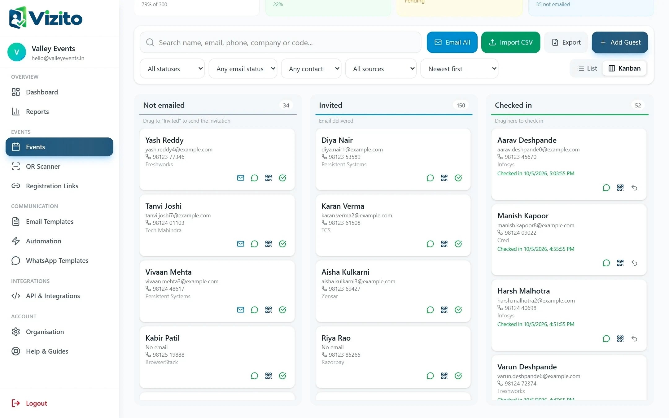Change the Newest first sort order
This screenshot has width=669, height=418.
(459, 69)
